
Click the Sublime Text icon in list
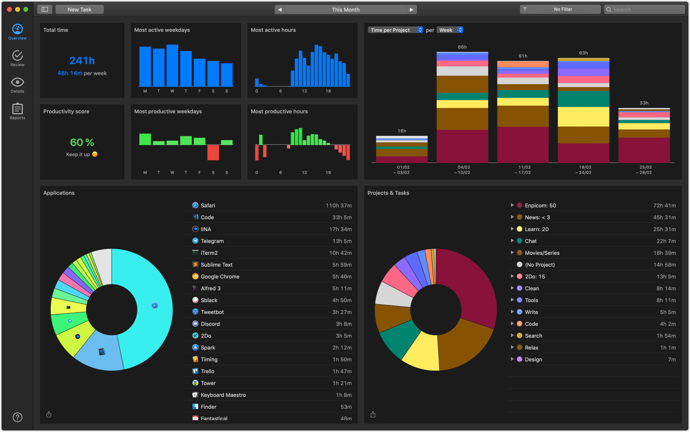click(x=195, y=265)
